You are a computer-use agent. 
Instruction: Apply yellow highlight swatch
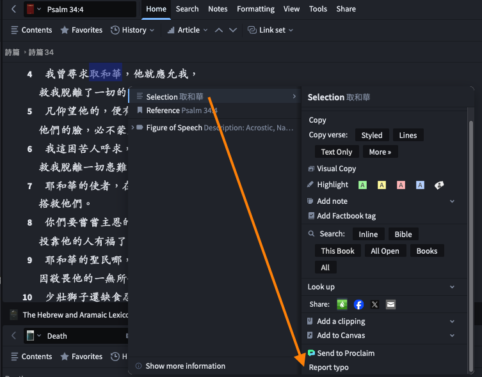click(382, 185)
